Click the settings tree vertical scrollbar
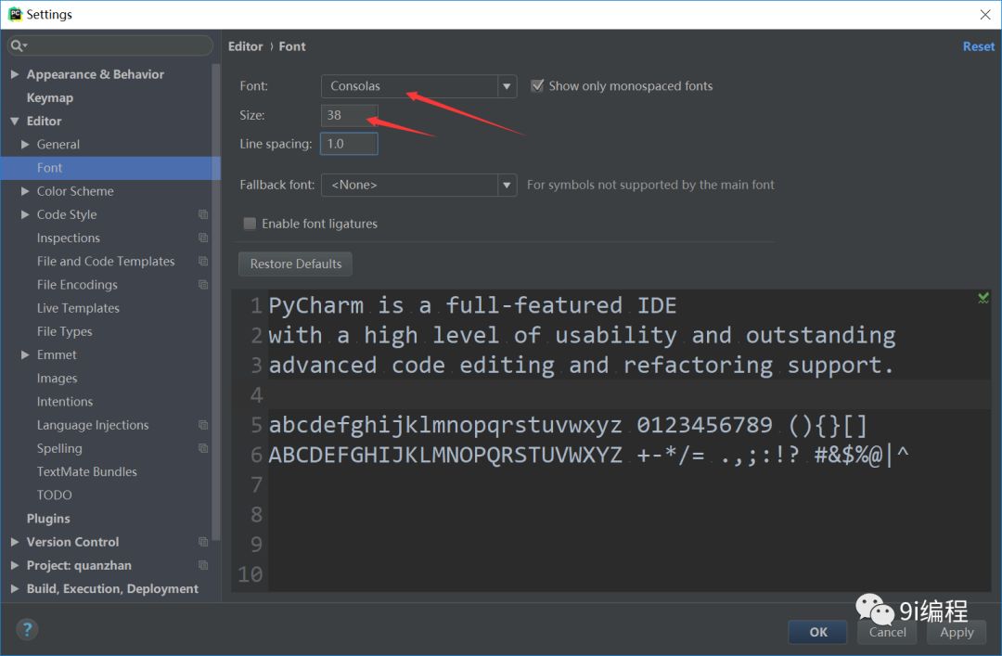The height and width of the screenshot is (656, 1002). pyautogui.click(x=216, y=301)
